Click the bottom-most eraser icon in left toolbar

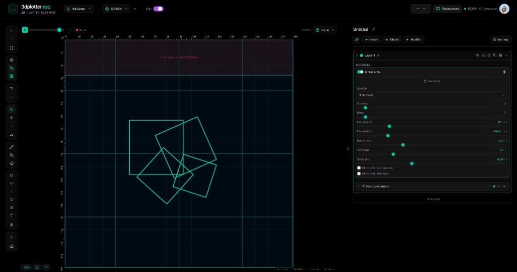12,246
